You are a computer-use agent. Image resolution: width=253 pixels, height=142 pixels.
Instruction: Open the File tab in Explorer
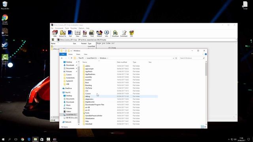pyautogui.click(x=63, y=54)
